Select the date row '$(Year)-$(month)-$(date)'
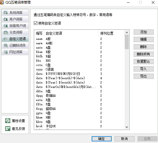Screen dimensions: 158x143 point(79,78)
